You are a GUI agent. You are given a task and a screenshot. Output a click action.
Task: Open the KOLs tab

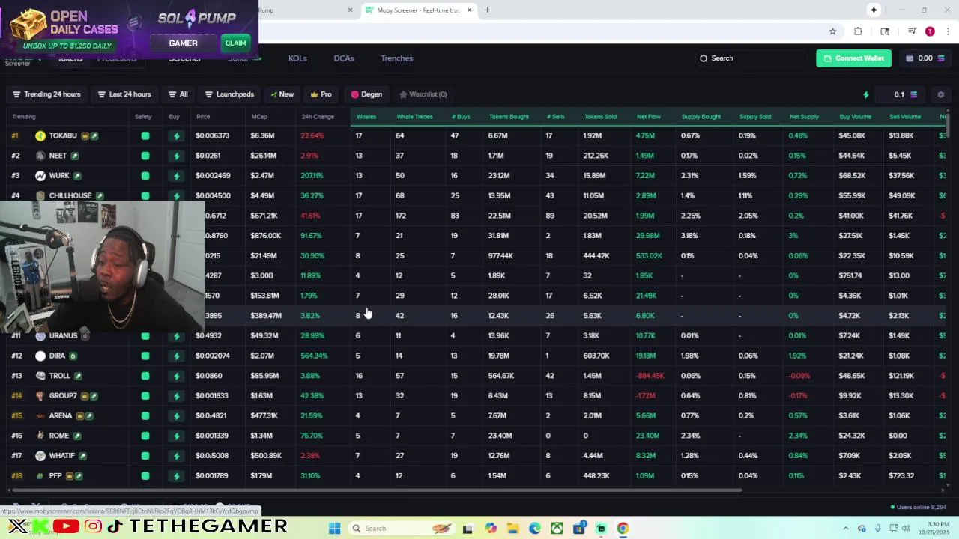pyautogui.click(x=297, y=58)
